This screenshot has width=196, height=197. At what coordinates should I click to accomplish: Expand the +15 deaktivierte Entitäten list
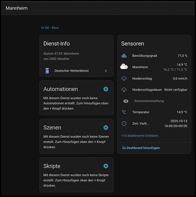140,136
